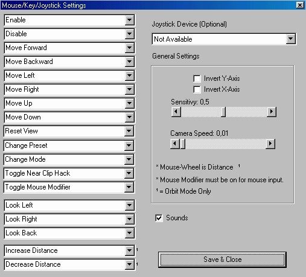Screen dimensions: 306x277
Task: Click the Sensitivity slider left arrow
Action: coord(176,112)
